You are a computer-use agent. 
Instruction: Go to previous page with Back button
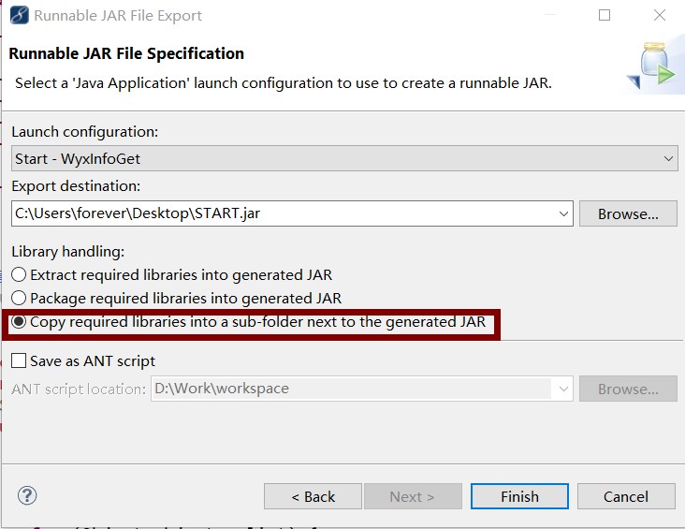pyautogui.click(x=313, y=496)
